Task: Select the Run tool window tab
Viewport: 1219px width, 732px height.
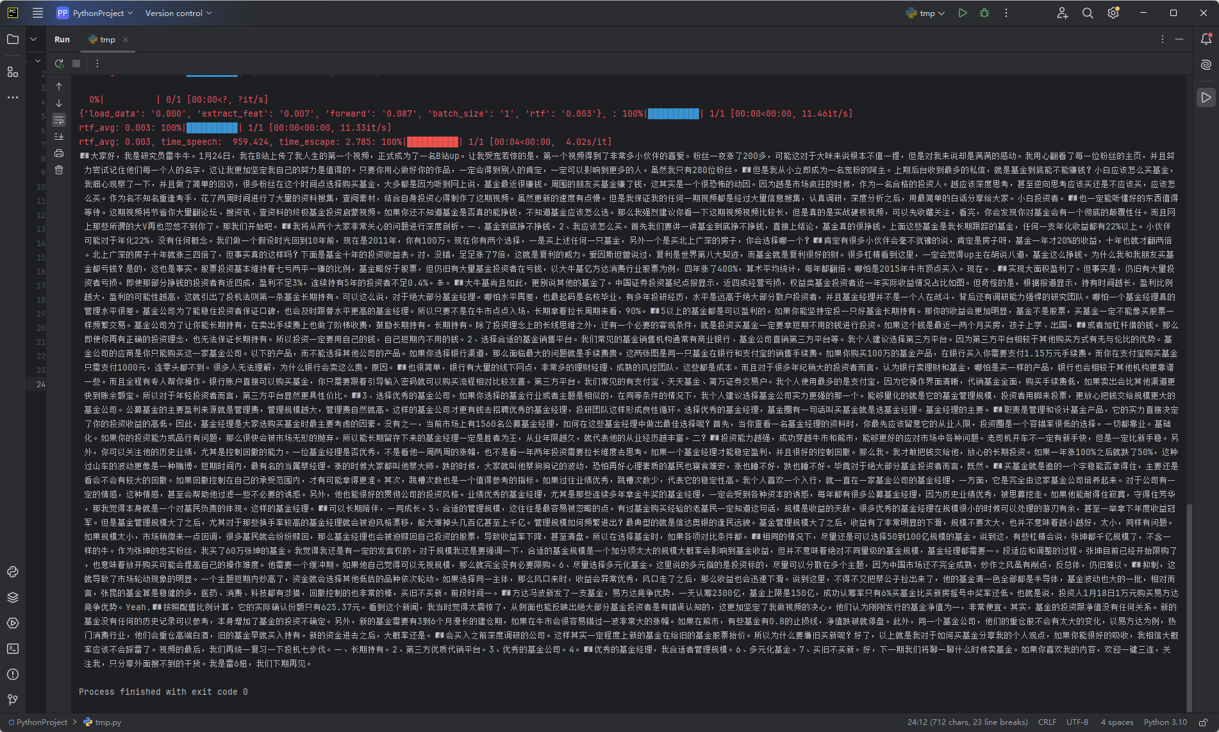Action: tap(62, 39)
